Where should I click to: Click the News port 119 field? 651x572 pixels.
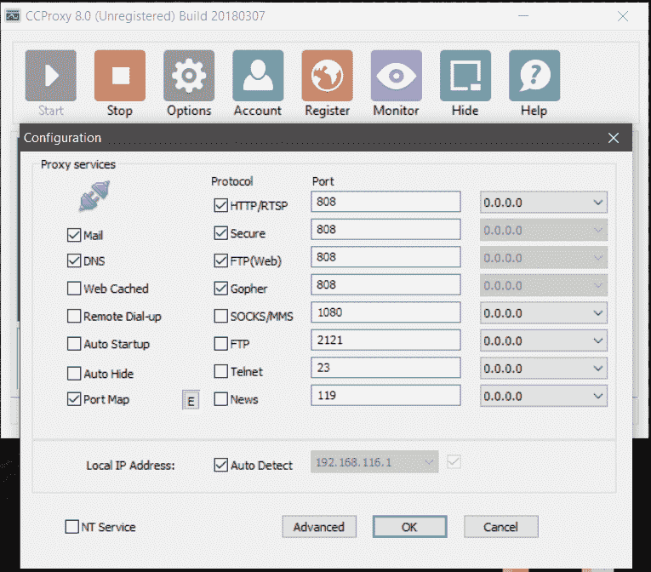pyautogui.click(x=385, y=395)
